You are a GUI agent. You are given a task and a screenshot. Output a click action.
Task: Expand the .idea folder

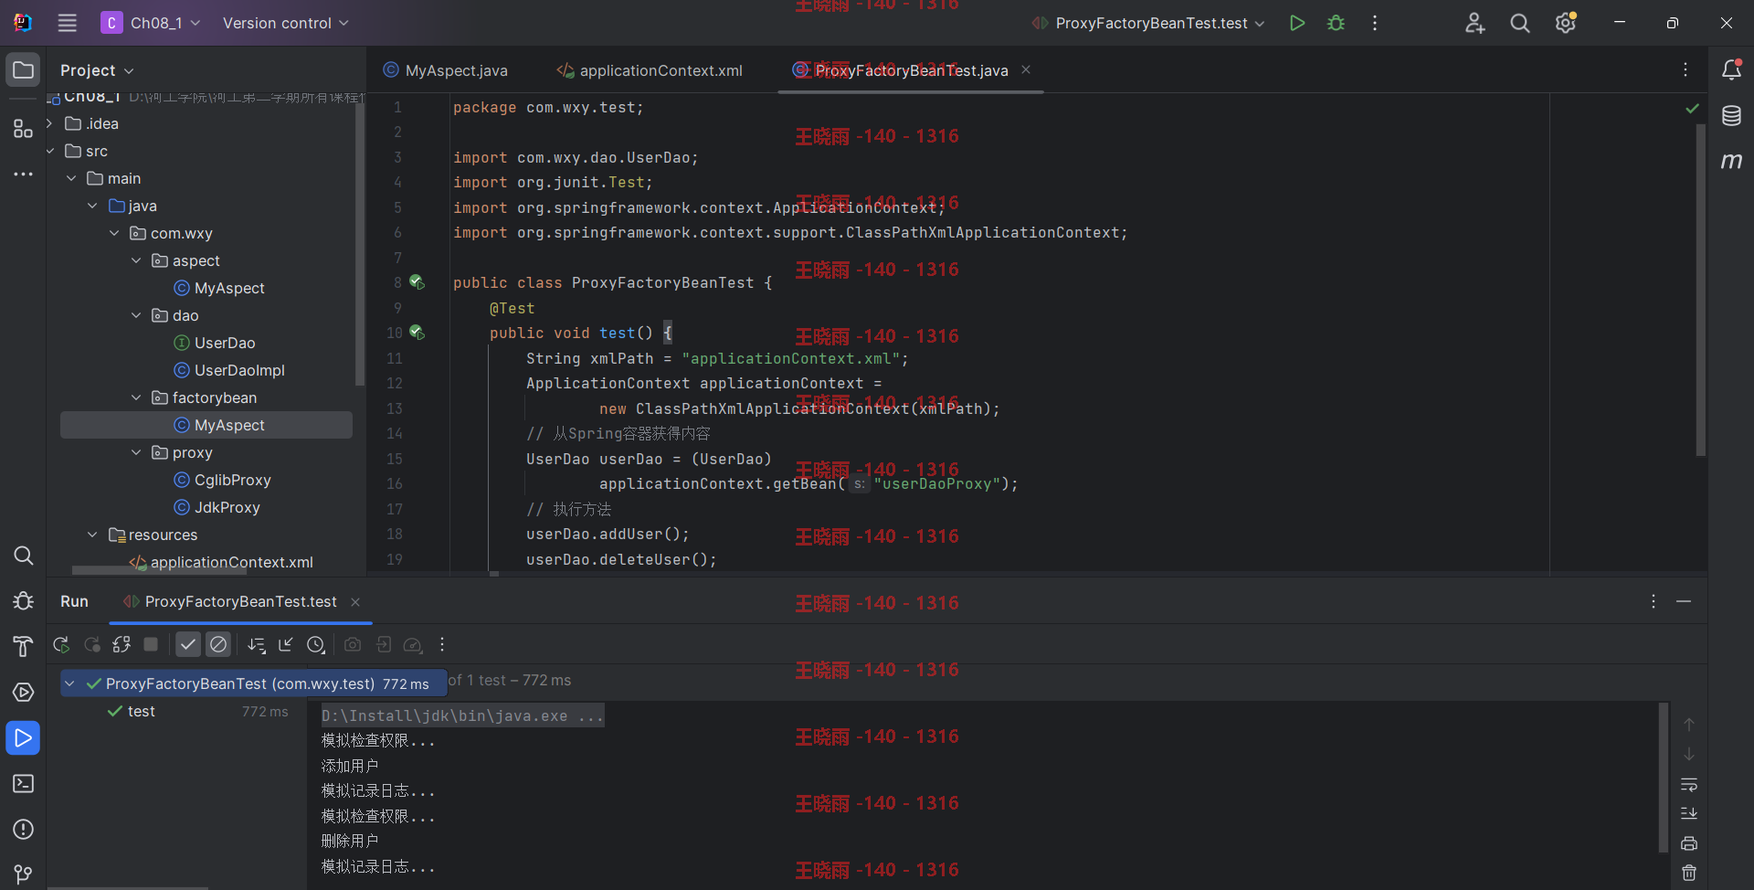coord(49,123)
